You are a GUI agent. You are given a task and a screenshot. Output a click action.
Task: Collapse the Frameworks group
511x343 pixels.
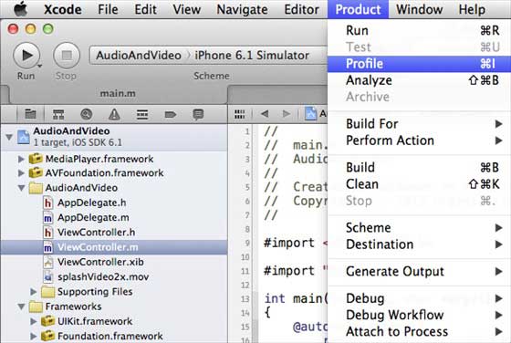click(x=22, y=307)
